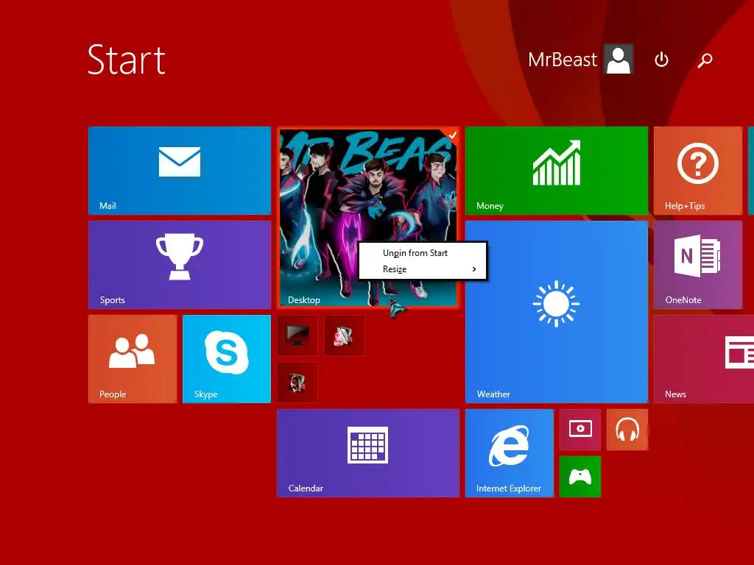Choose Unpin from Start
This screenshot has height=565, width=754.
point(423,253)
